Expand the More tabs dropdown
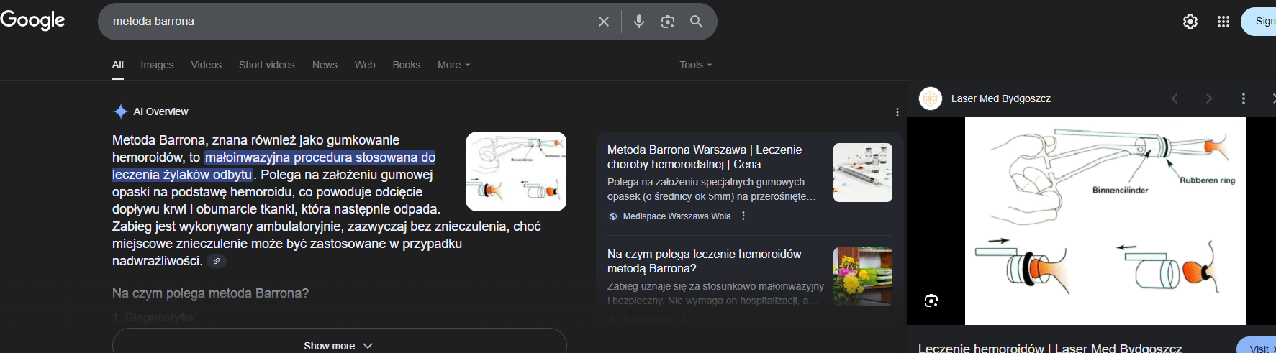 (454, 65)
